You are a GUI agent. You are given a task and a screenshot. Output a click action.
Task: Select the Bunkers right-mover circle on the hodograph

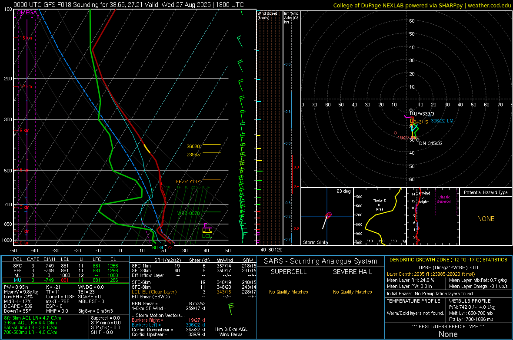396,133
